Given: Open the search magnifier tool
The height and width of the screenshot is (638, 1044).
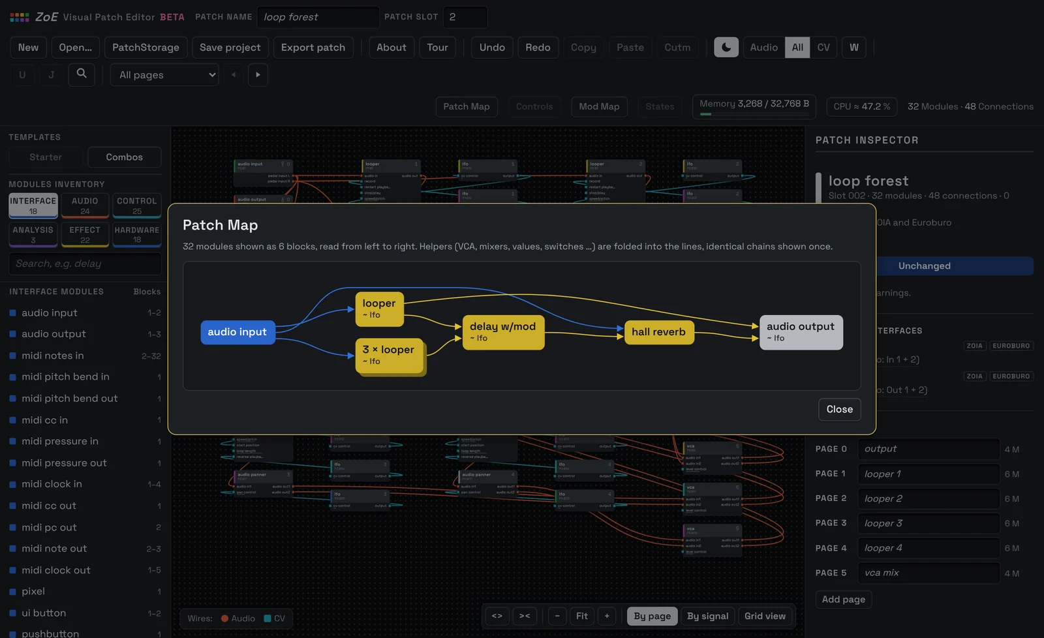Looking at the screenshot, I should 82,74.
